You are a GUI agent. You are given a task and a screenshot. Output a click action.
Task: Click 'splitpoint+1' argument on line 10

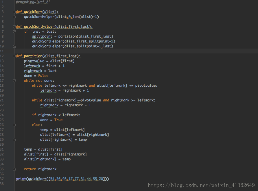[89, 46]
